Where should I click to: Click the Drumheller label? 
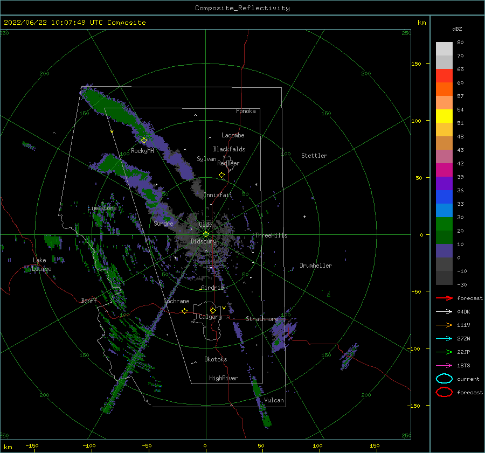tap(315, 266)
